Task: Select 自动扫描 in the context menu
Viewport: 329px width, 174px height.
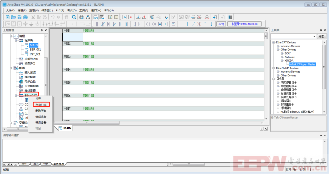Action: click(x=41, y=105)
